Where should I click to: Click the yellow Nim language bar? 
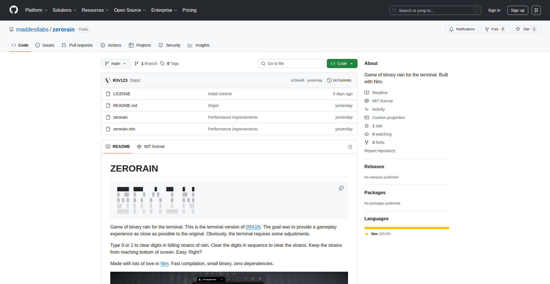(x=406, y=228)
